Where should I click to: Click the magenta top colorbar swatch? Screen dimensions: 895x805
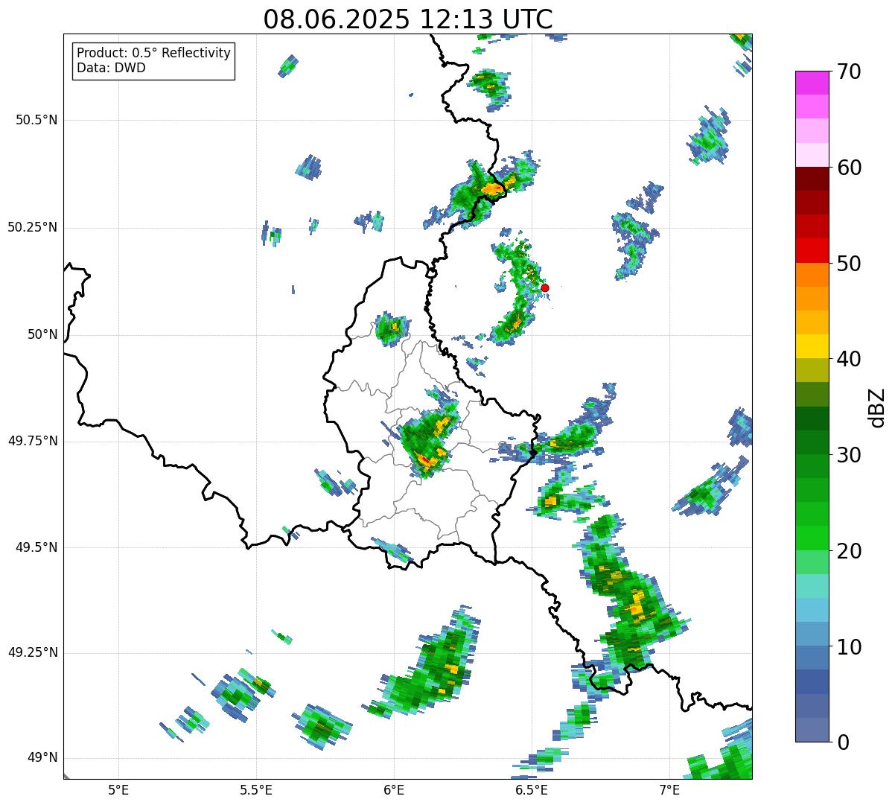[812, 83]
